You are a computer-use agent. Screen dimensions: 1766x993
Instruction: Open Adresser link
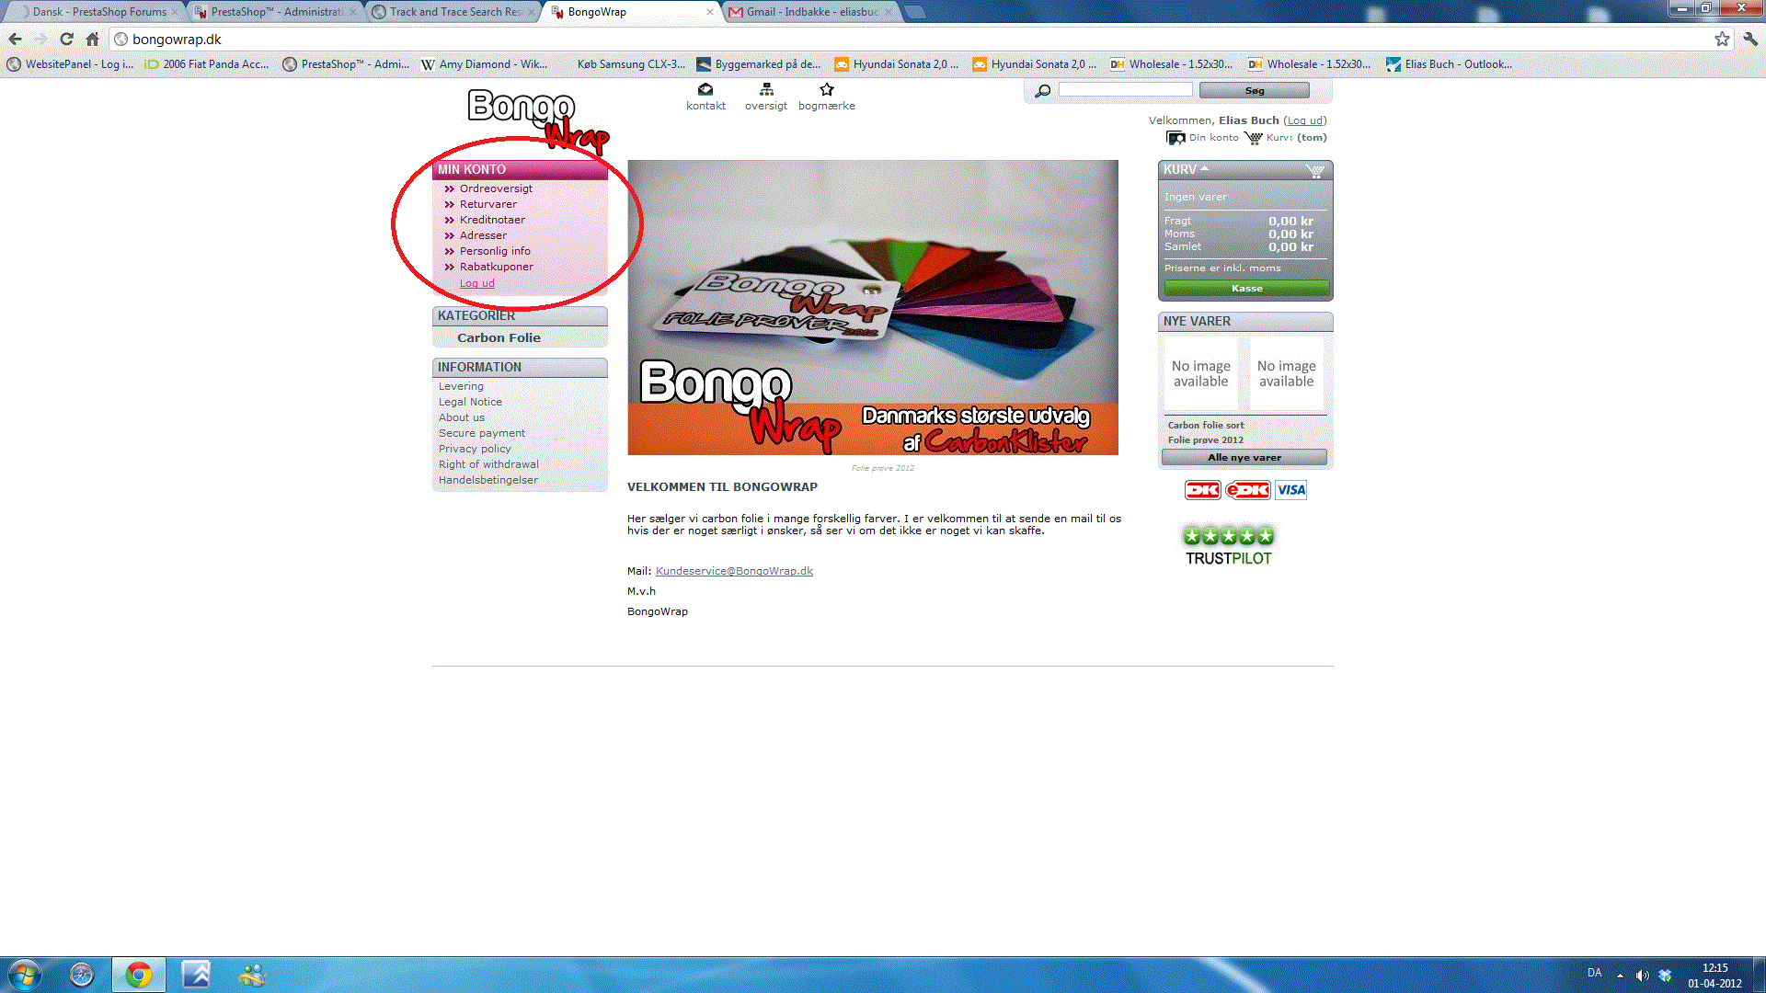[483, 235]
